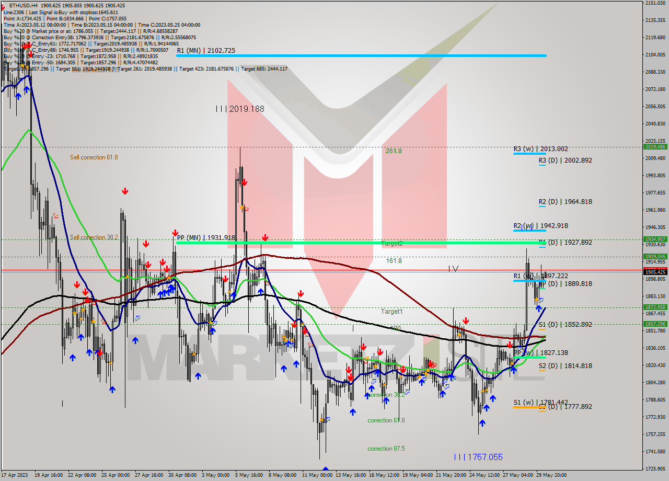
Task: Select the 261.8 Fibonacci label
Action: click(x=394, y=151)
